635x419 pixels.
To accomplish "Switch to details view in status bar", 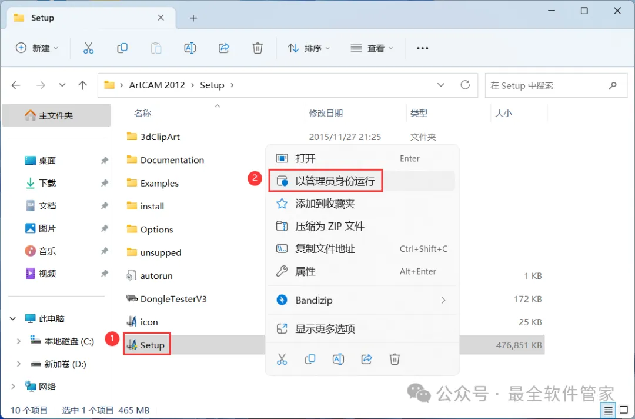I will click(x=608, y=411).
